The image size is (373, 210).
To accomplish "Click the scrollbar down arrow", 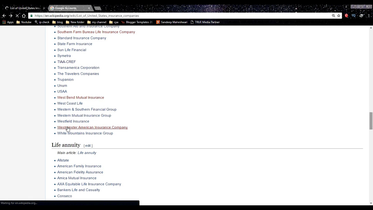I will 371,203.
